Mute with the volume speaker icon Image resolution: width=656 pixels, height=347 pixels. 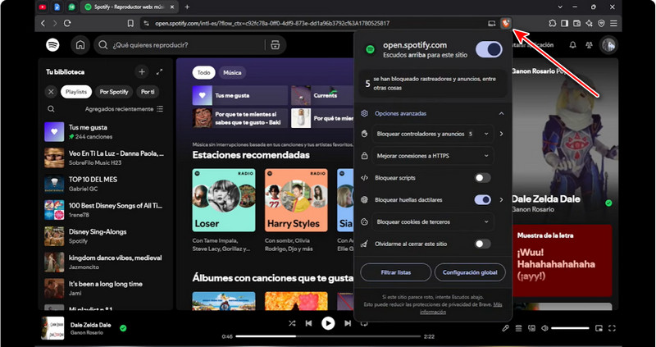tap(544, 328)
